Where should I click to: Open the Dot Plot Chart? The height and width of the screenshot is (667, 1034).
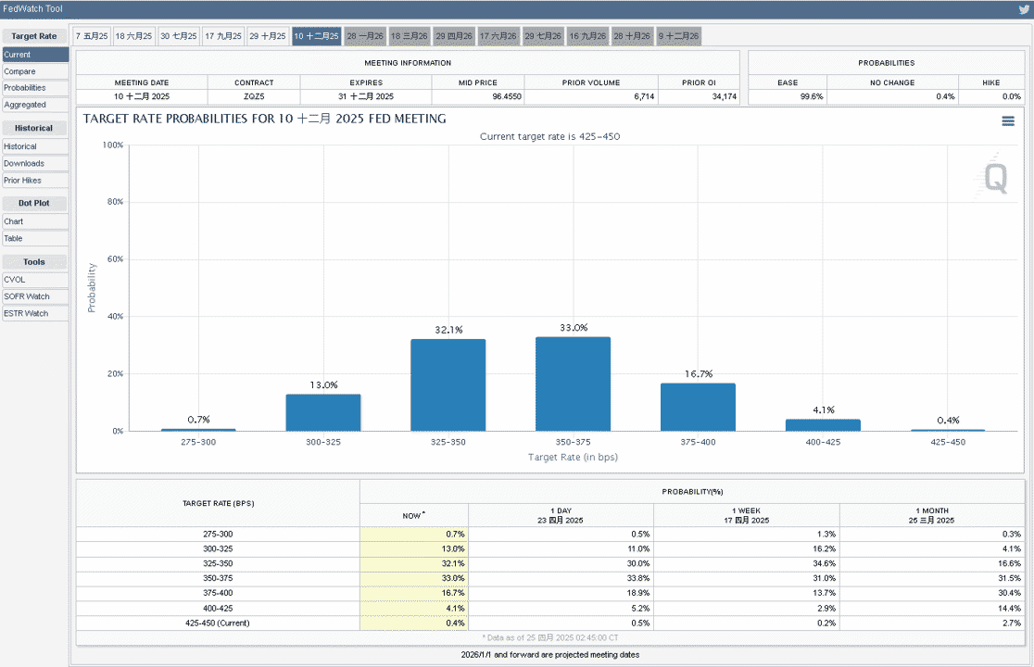point(35,221)
